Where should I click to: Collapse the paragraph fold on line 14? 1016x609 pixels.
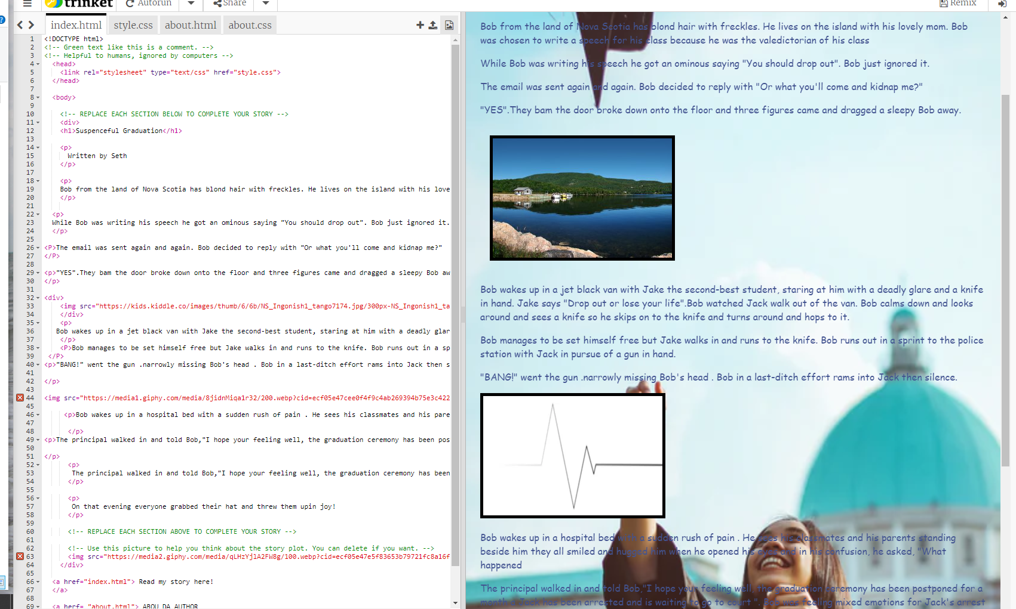click(x=38, y=147)
